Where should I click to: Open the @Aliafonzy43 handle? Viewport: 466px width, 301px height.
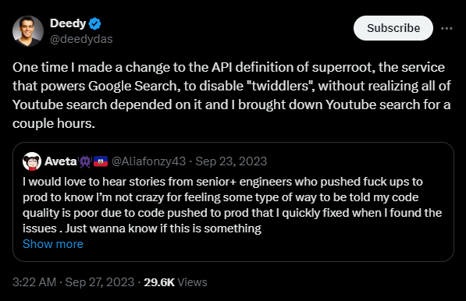click(148, 161)
